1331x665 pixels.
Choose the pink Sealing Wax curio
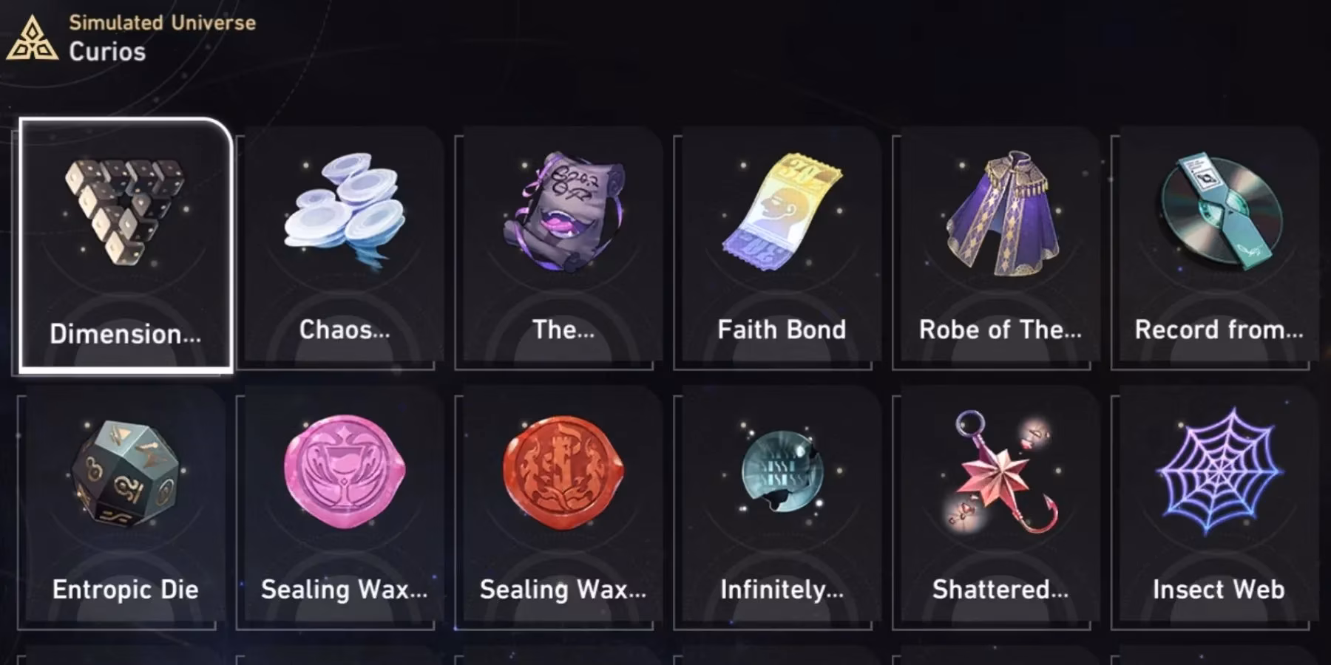click(x=344, y=508)
